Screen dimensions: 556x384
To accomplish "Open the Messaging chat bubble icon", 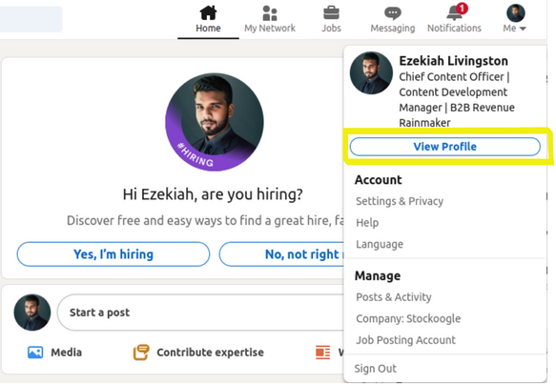I will [x=393, y=13].
